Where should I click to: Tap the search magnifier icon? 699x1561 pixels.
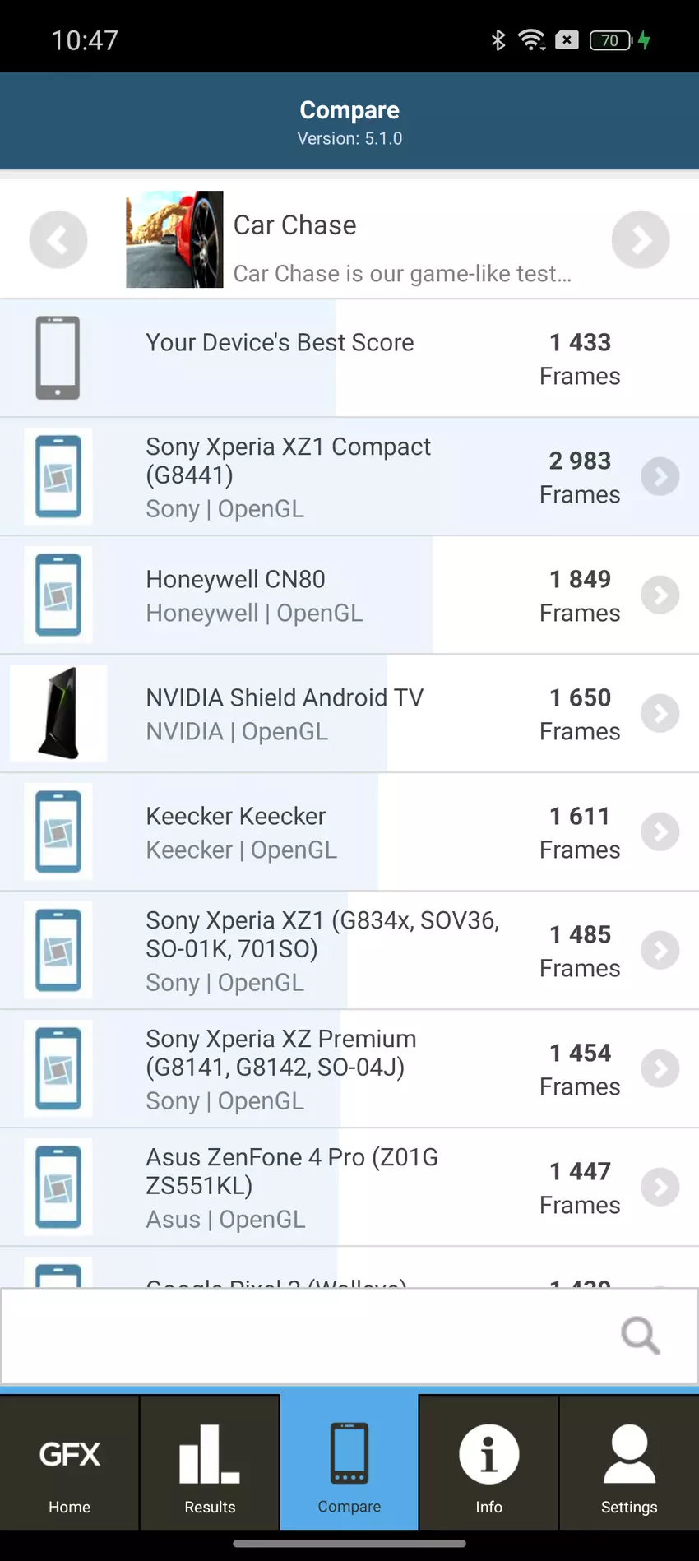640,1335
